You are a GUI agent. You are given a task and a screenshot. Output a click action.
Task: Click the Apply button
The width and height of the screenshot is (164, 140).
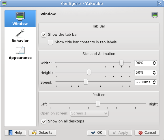(x=120, y=133)
